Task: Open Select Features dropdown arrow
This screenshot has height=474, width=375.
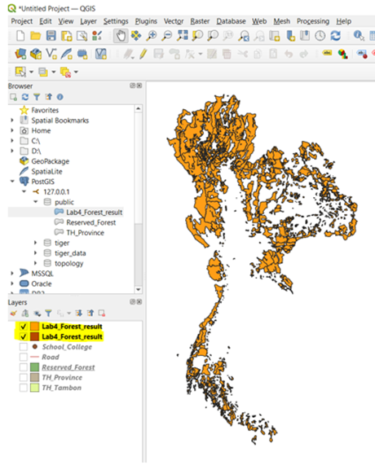Action: [x=31, y=72]
